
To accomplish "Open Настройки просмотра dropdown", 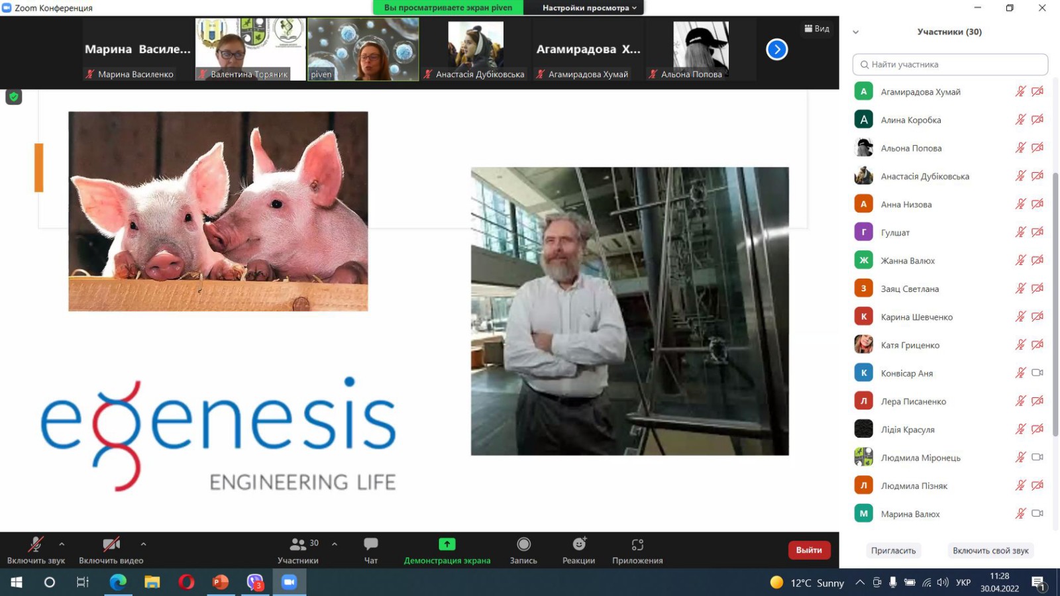I will [x=589, y=8].
